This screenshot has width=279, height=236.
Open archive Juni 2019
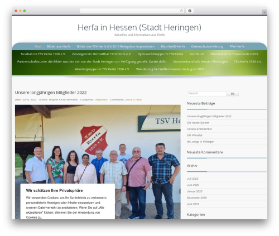pyautogui.click(x=193, y=204)
